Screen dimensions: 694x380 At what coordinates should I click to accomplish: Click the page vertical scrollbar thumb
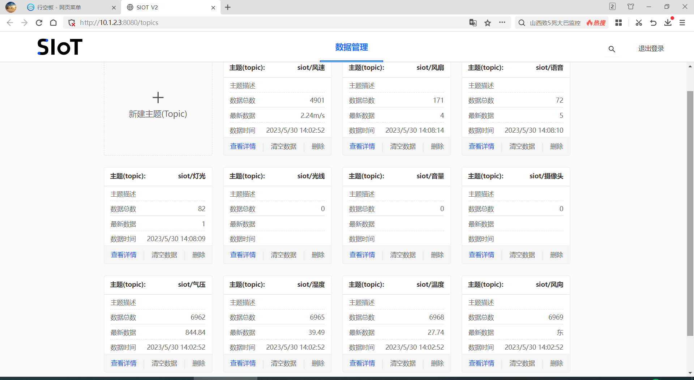point(690,213)
